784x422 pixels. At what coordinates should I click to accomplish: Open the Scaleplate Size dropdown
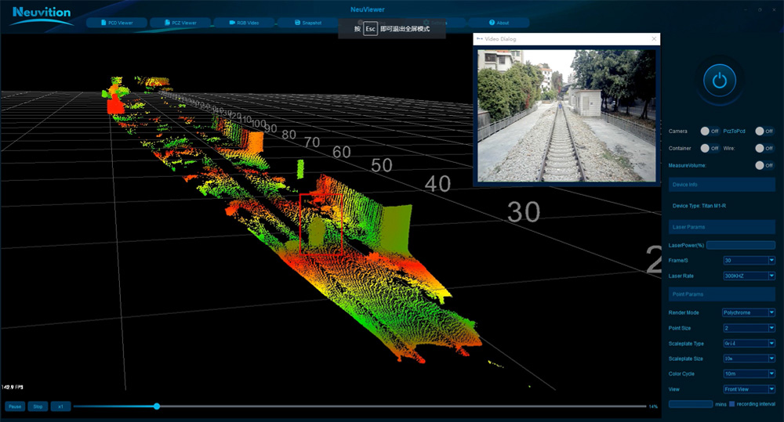(x=749, y=359)
